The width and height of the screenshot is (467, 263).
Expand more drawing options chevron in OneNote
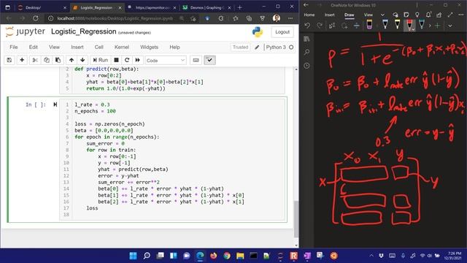[x=450, y=26]
